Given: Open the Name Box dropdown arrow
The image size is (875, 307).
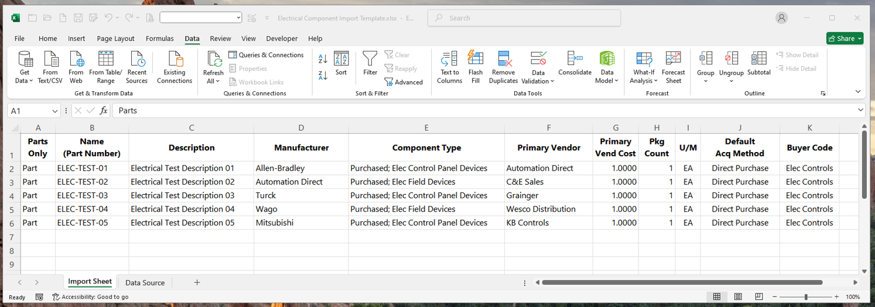Looking at the screenshot, I should tap(55, 111).
